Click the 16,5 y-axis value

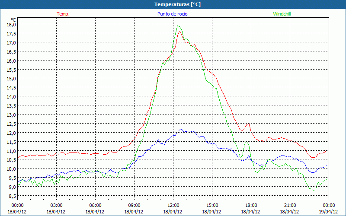(12, 51)
